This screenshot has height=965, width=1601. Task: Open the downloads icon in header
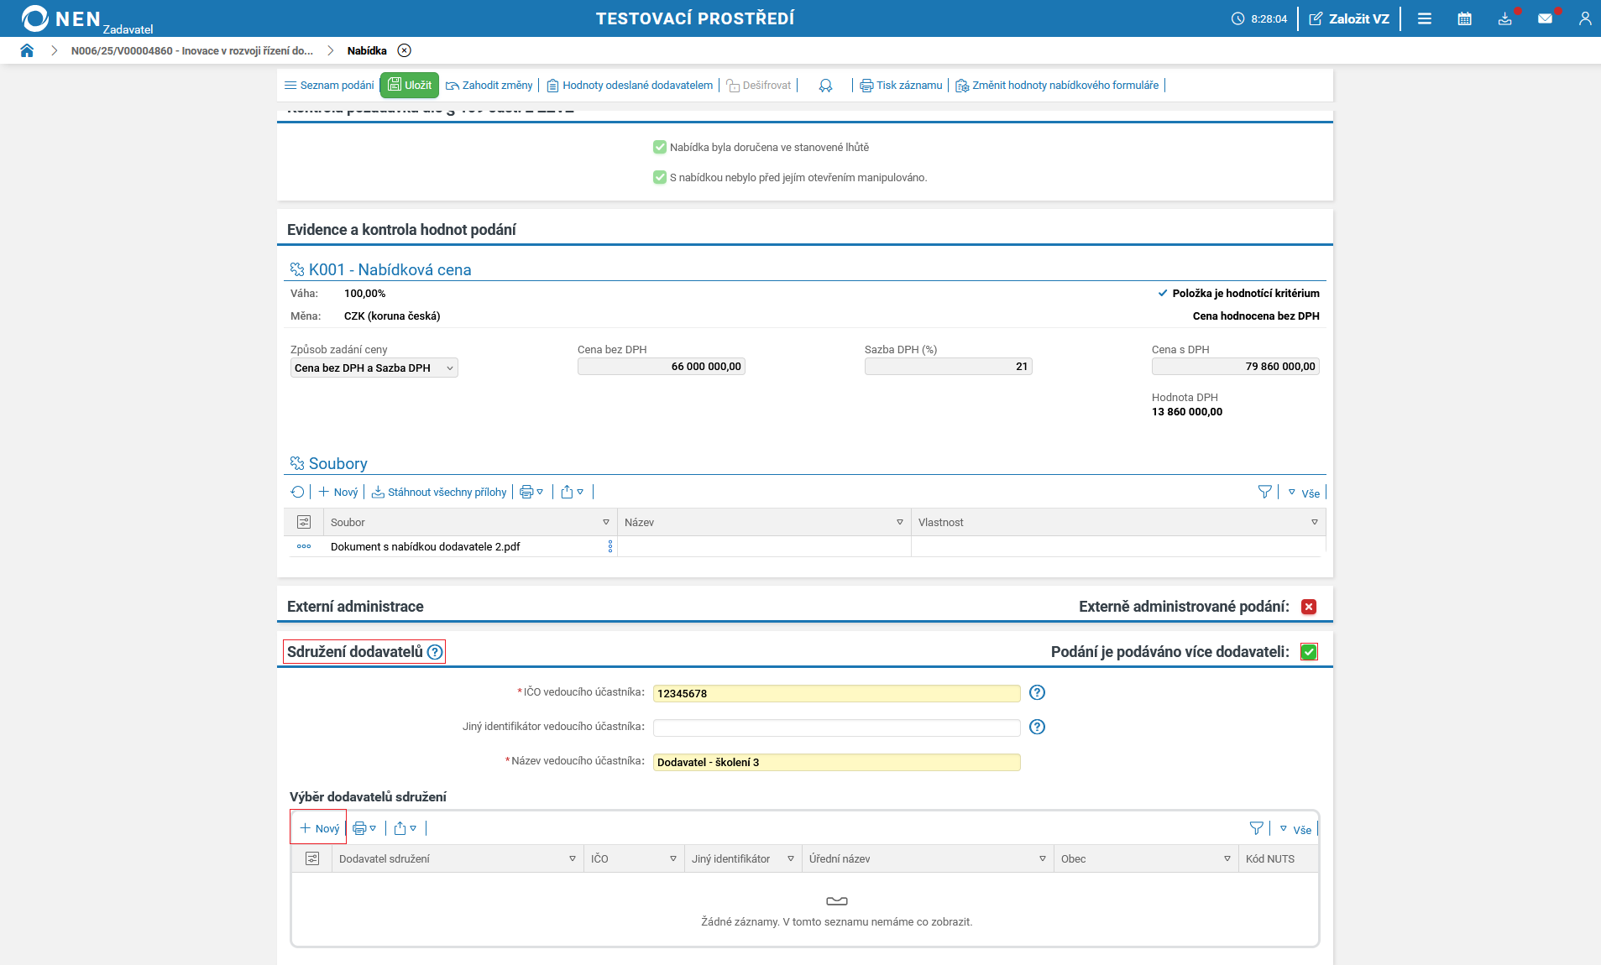1504,18
